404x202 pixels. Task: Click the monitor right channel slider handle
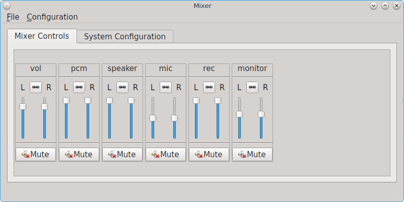(x=261, y=114)
